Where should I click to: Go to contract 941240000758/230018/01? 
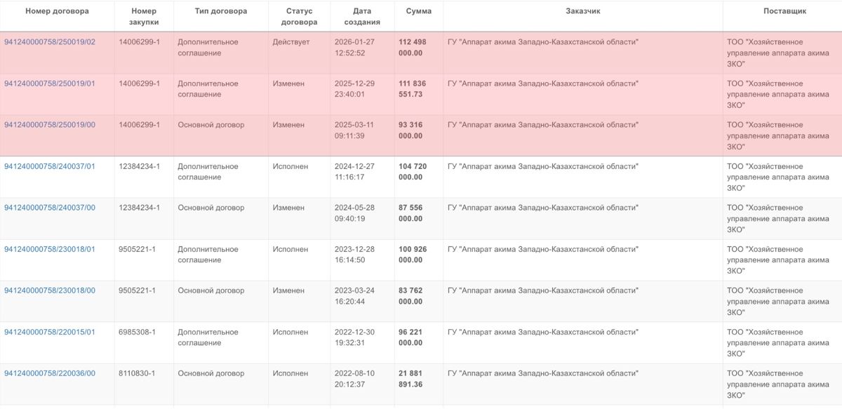coord(50,249)
